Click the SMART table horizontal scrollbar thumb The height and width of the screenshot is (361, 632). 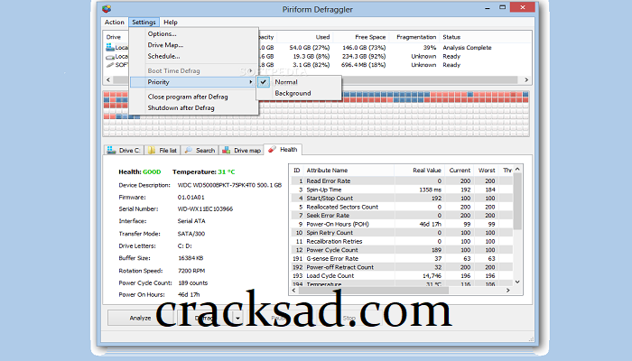click(x=374, y=290)
